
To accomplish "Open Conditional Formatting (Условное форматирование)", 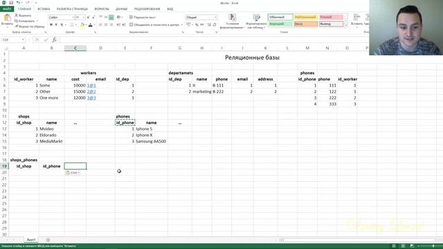I will [x=232, y=21].
